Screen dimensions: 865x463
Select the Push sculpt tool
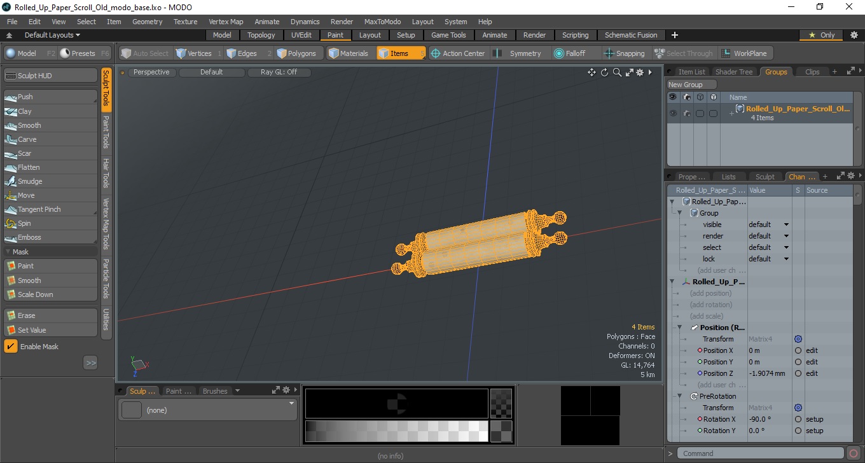click(51, 97)
